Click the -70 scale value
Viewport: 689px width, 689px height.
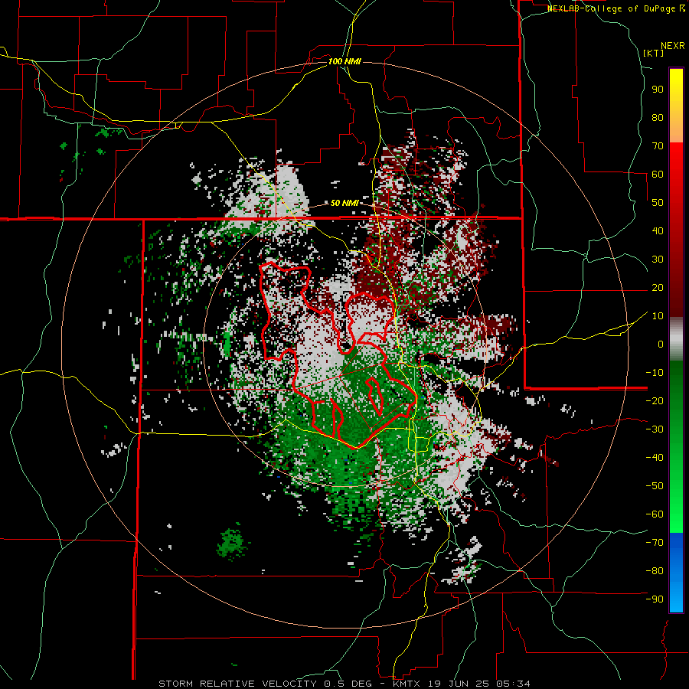(x=655, y=543)
